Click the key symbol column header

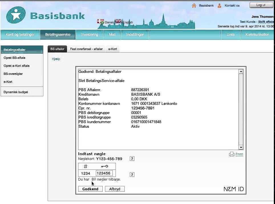tap(104, 166)
